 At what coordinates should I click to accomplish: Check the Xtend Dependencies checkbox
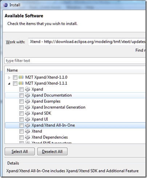tap(21, 137)
